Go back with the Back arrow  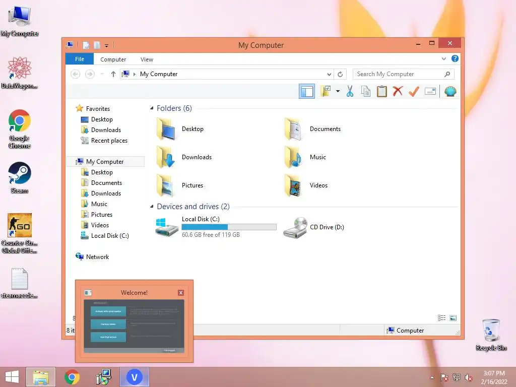(x=76, y=74)
